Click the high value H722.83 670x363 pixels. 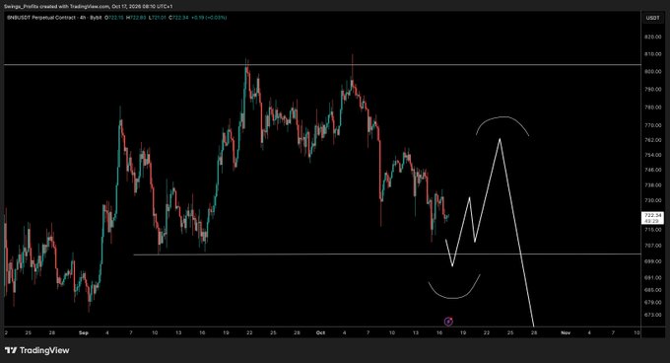coord(136,18)
